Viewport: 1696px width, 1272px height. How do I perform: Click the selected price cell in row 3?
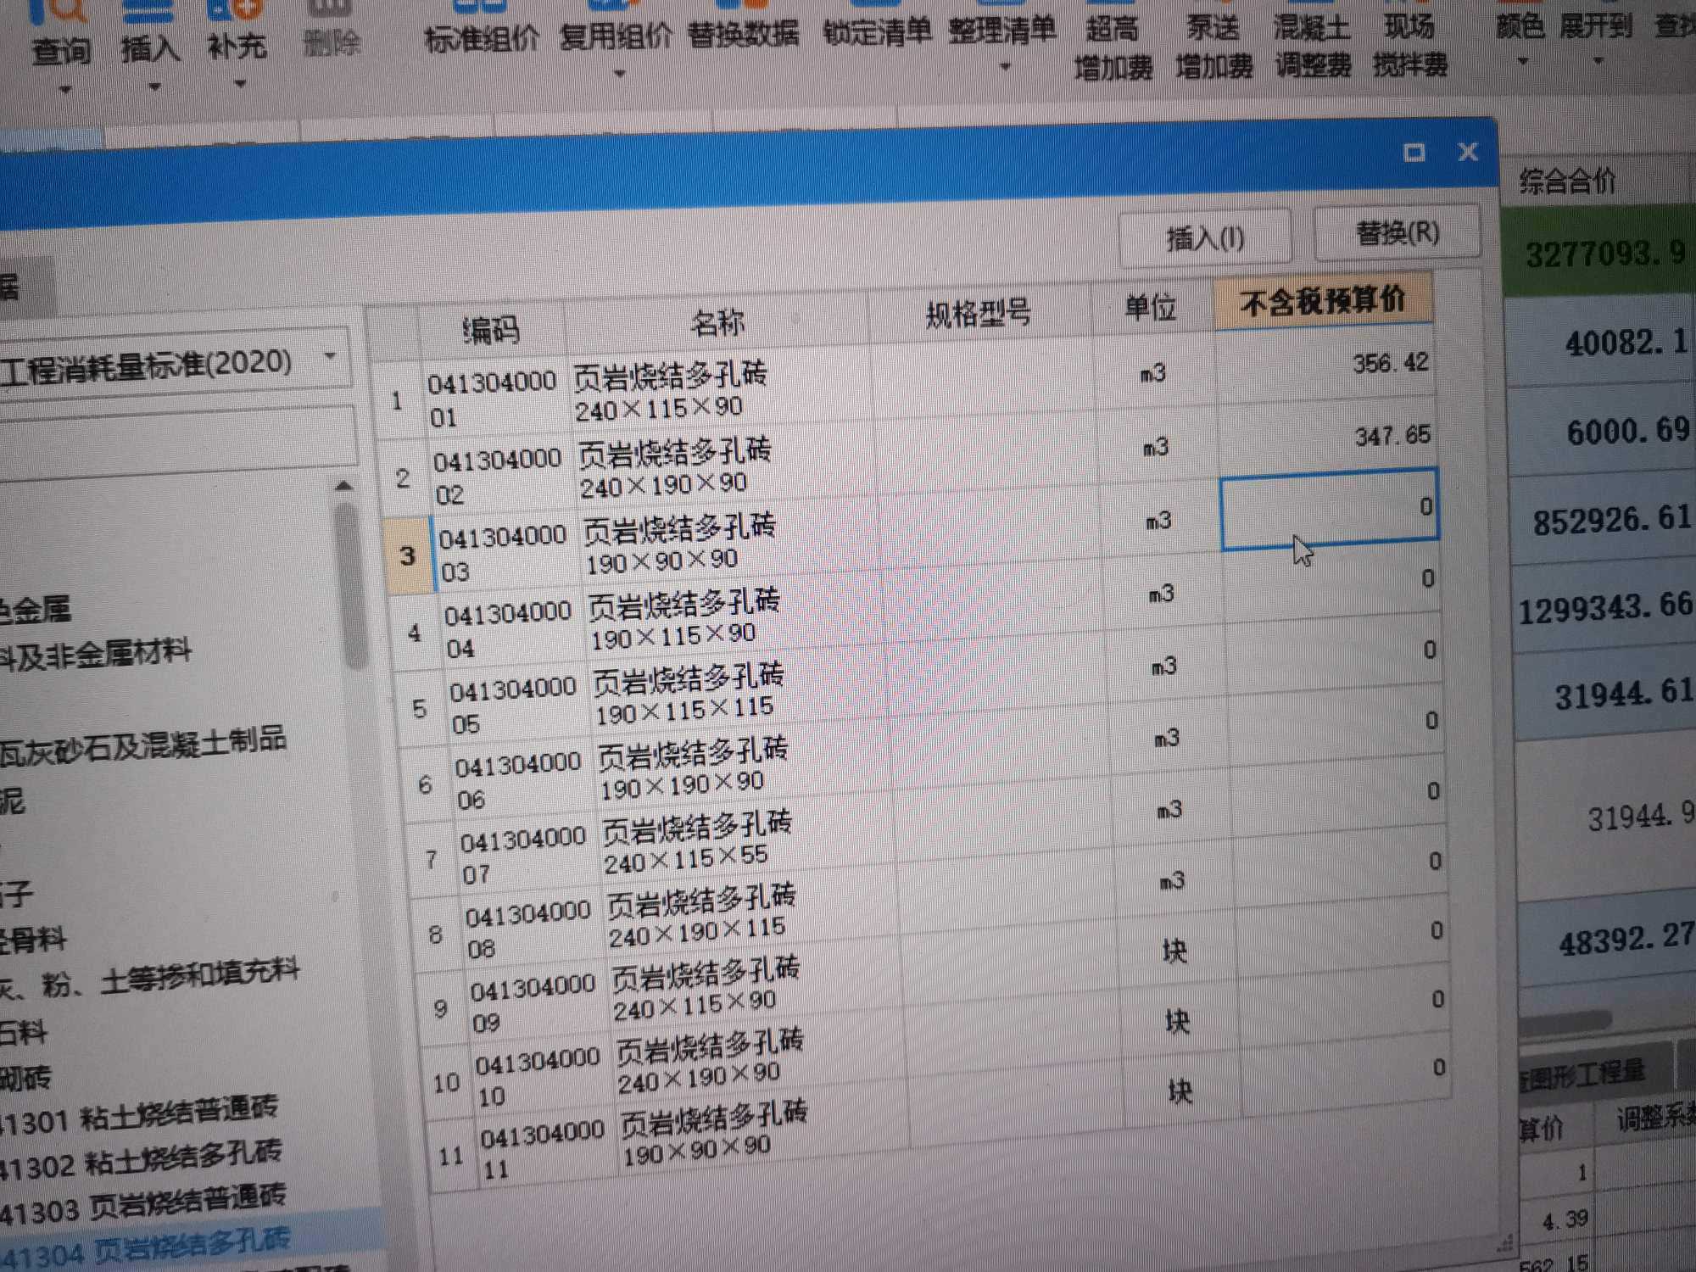[1330, 507]
